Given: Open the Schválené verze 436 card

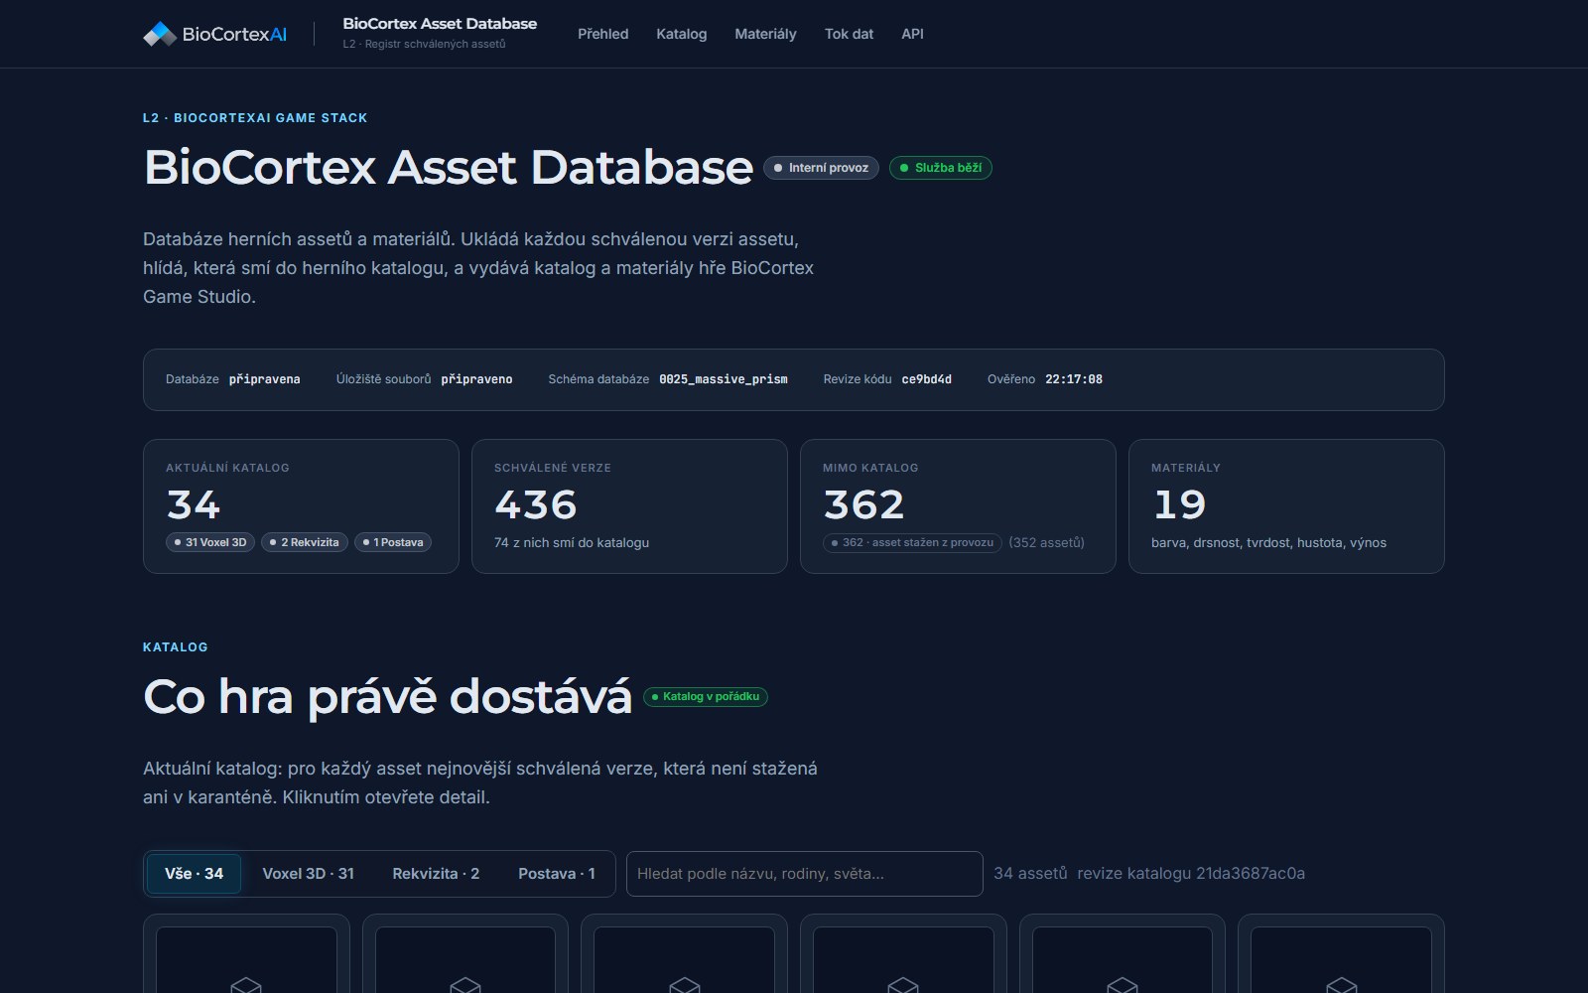Looking at the screenshot, I should pos(629,506).
